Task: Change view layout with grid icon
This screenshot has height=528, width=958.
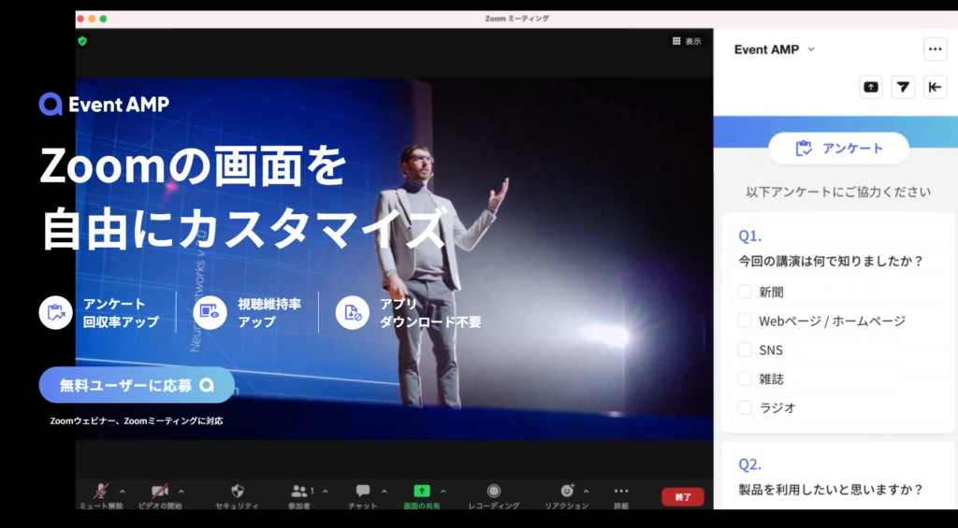Action: [x=676, y=41]
